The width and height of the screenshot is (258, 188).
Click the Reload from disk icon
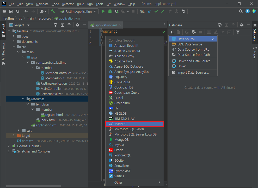[18, 11]
